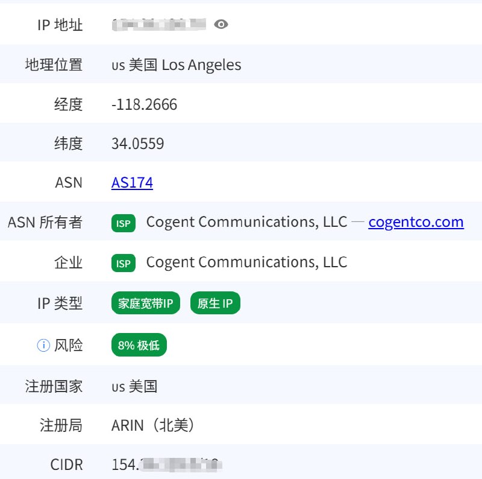Click the ASN row label
The width and height of the screenshot is (482, 479).
[69, 183]
